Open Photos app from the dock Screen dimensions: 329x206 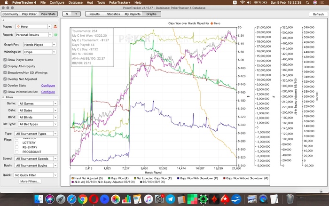point(116,199)
